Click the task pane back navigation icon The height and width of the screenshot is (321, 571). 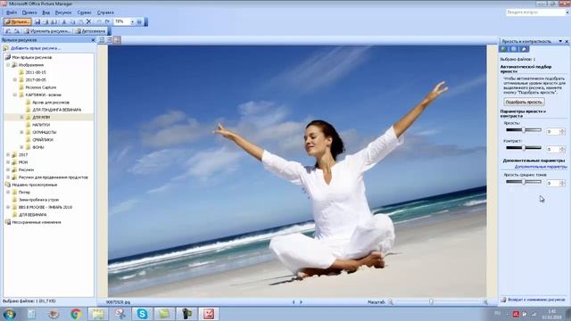click(x=503, y=49)
